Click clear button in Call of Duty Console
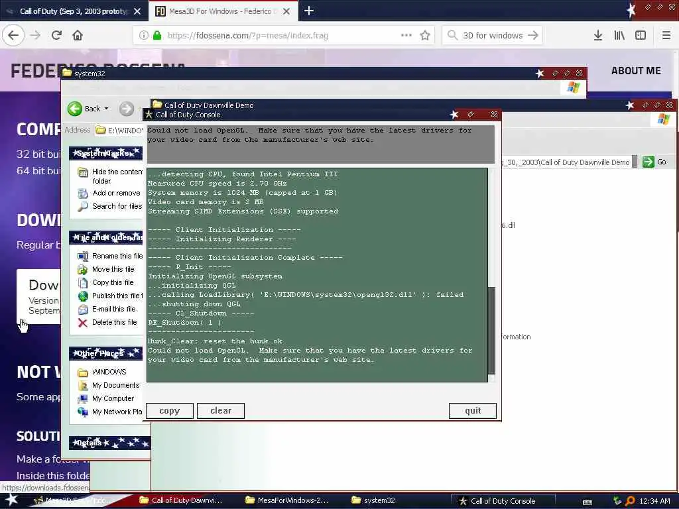Image resolution: width=679 pixels, height=509 pixels. click(x=220, y=411)
